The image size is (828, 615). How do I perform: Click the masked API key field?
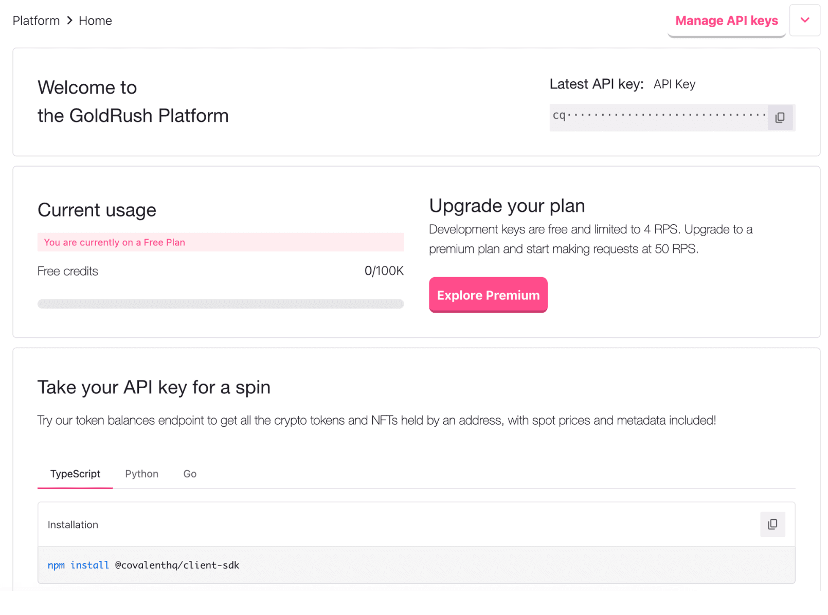point(658,117)
